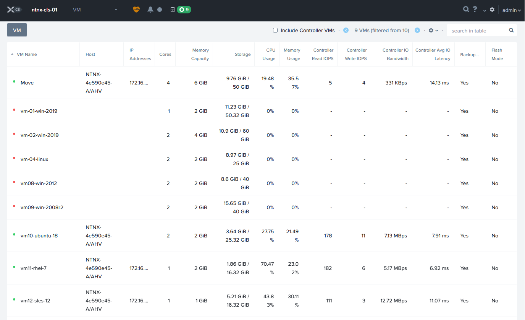The image size is (525, 320).
Task: Open table settings gear dropdown
Action: (433, 30)
